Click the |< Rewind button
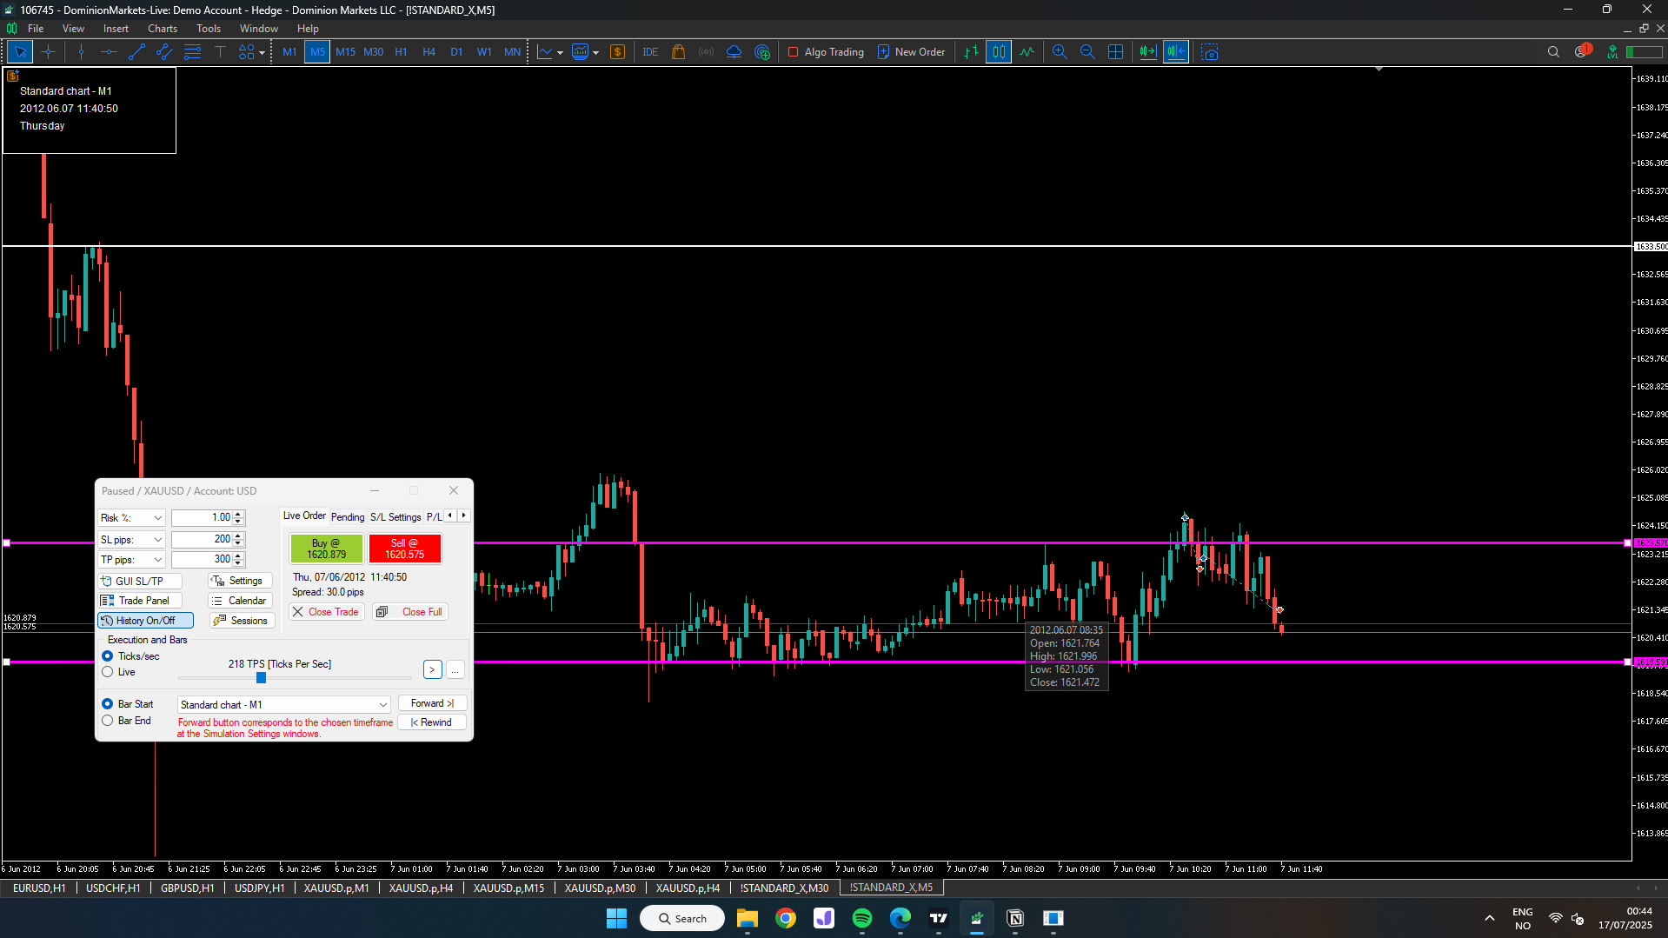 point(432,722)
